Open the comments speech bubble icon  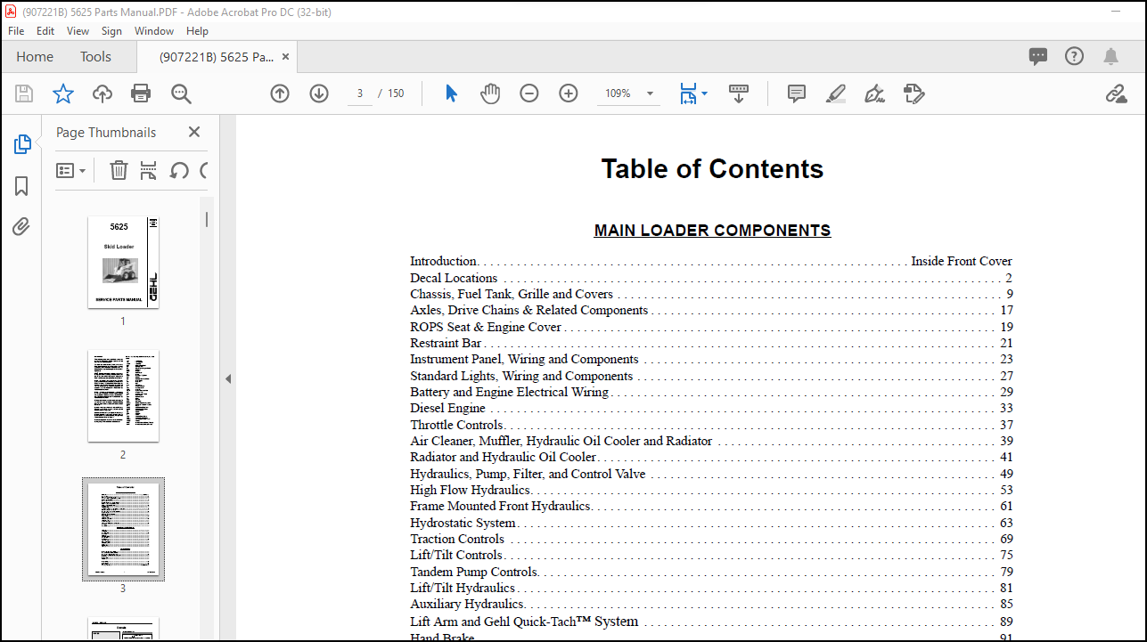point(1038,56)
